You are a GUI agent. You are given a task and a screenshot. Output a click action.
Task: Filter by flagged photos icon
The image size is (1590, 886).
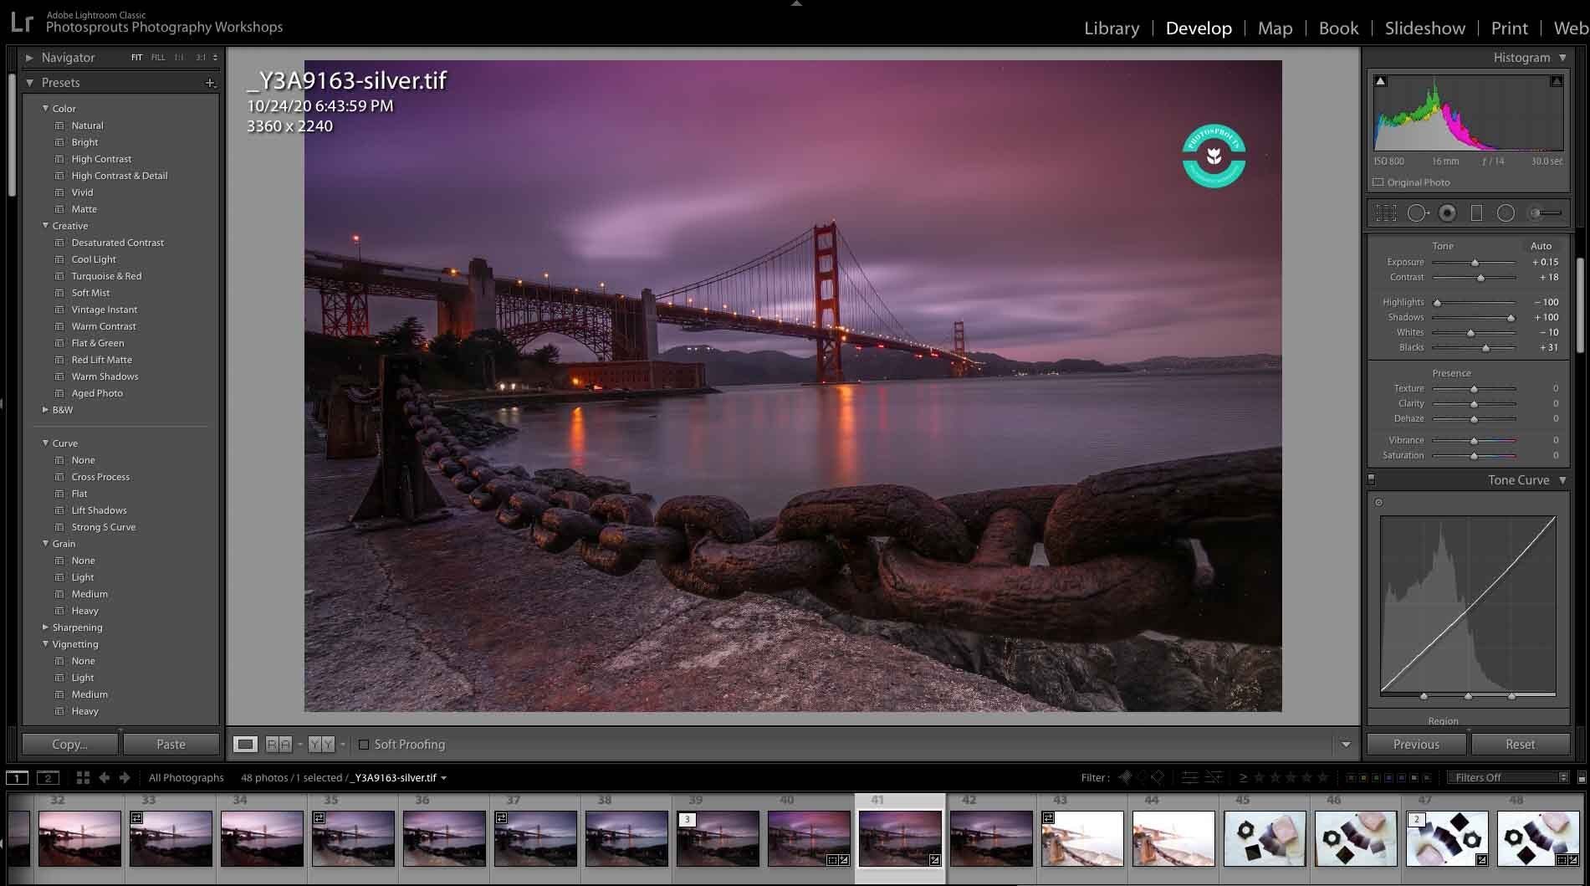point(1125,777)
